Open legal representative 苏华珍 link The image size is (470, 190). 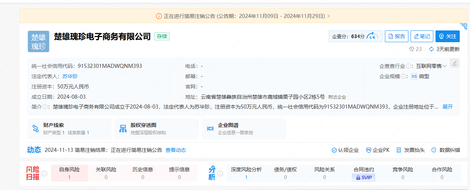click(70, 76)
